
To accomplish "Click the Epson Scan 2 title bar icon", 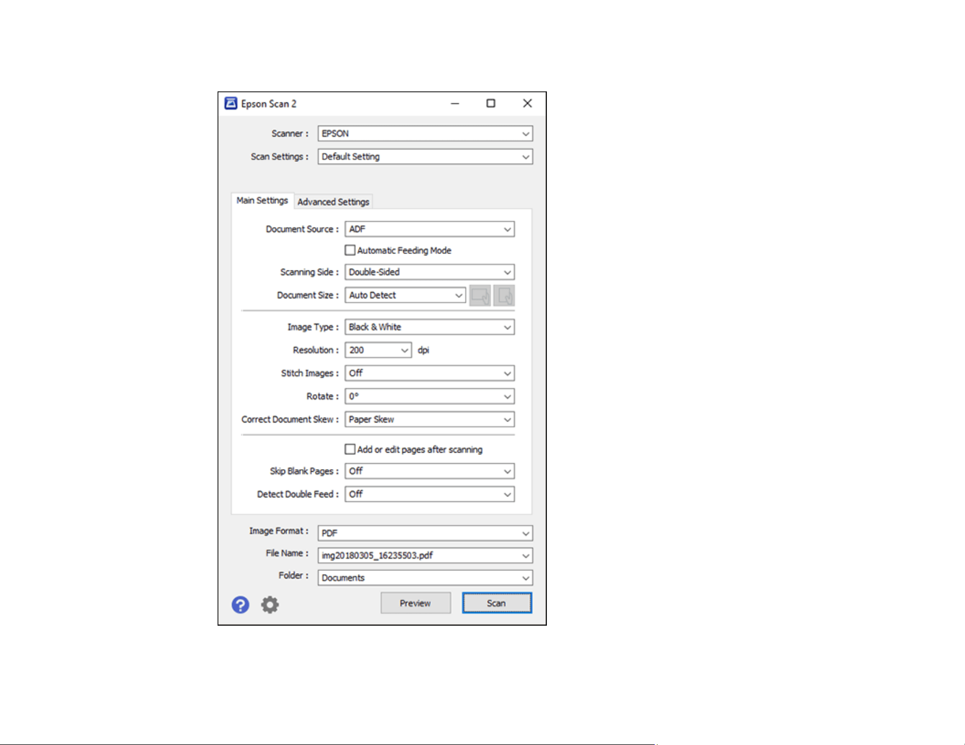I will 231,103.
